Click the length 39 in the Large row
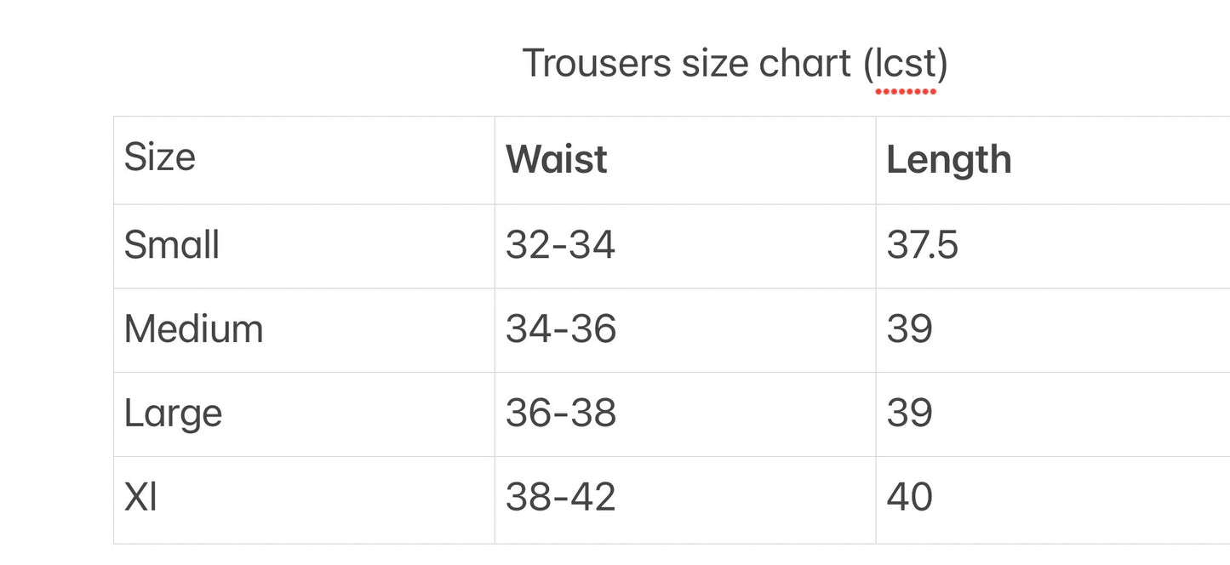This screenshot has width=1230, height=565. click(x=909, y=414)
